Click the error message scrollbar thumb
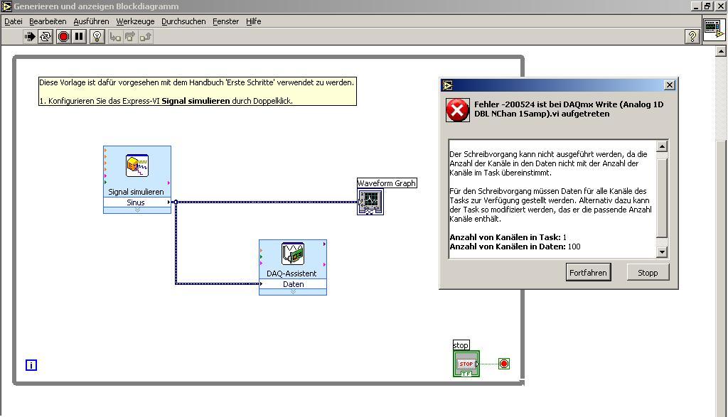This screenshot has width=728, height=417. [x=662, y=198]
